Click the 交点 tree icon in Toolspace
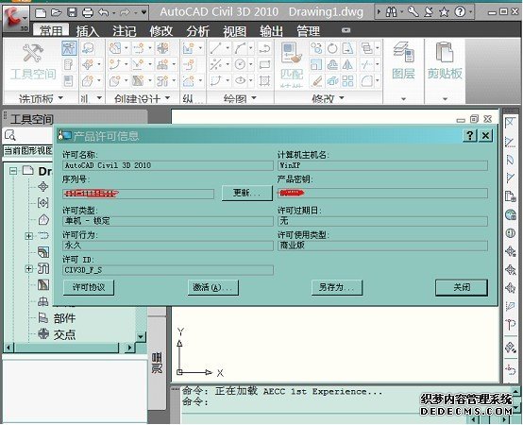523x425 pixels. point(43,333)
